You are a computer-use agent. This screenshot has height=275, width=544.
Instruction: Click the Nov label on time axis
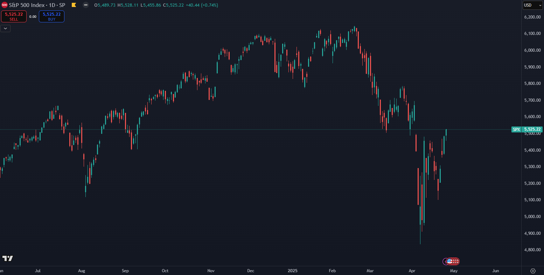coord(211,271)
